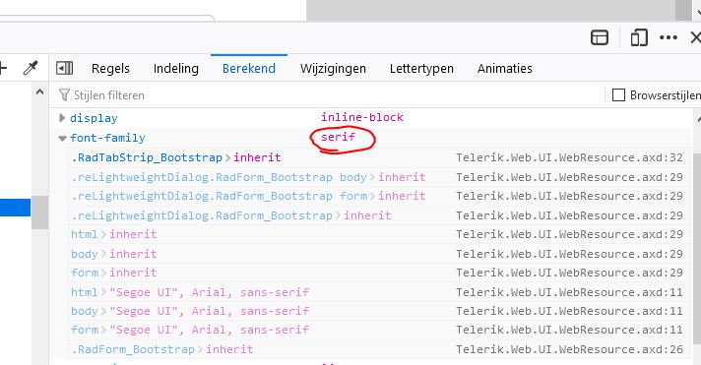Click the .RadTabStrip_Bootstrap selector rule
Image resolution: width=701 pixels, height=365 pixels.
pyautogui.click(x=147, y=157)
